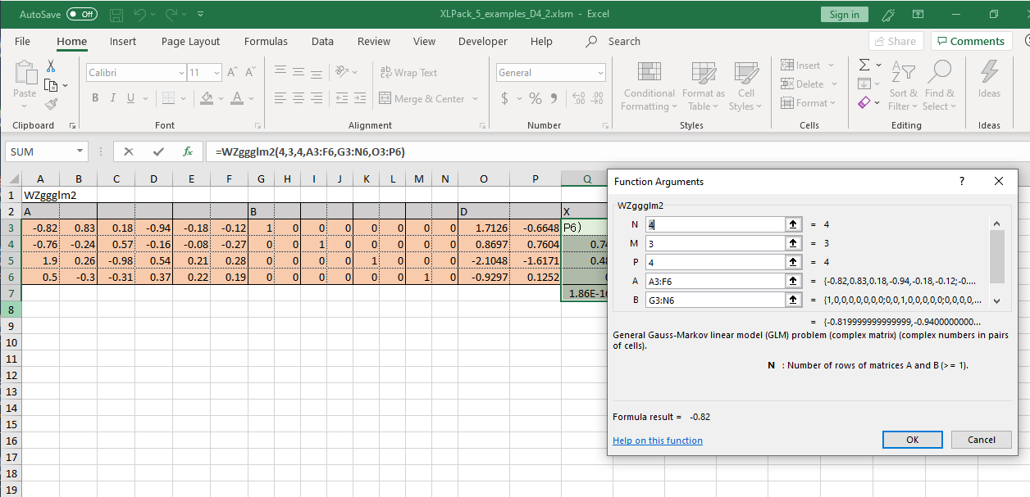The height and width of the screenshot is (497, 1030).
Task: Click the Font Color letter A
Action: pos(237,98)
